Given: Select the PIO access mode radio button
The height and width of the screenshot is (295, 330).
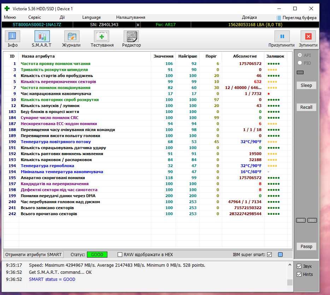Looking at the screenshot, I should pyautogui.click(x=300, y=63).
